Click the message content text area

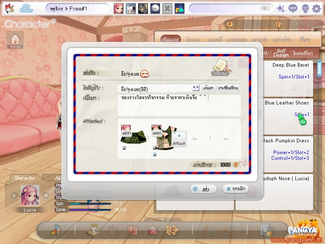click(179, 105)
